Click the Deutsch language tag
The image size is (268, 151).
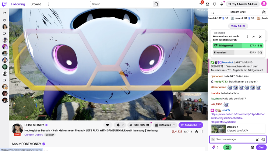(x=50, y=135)
